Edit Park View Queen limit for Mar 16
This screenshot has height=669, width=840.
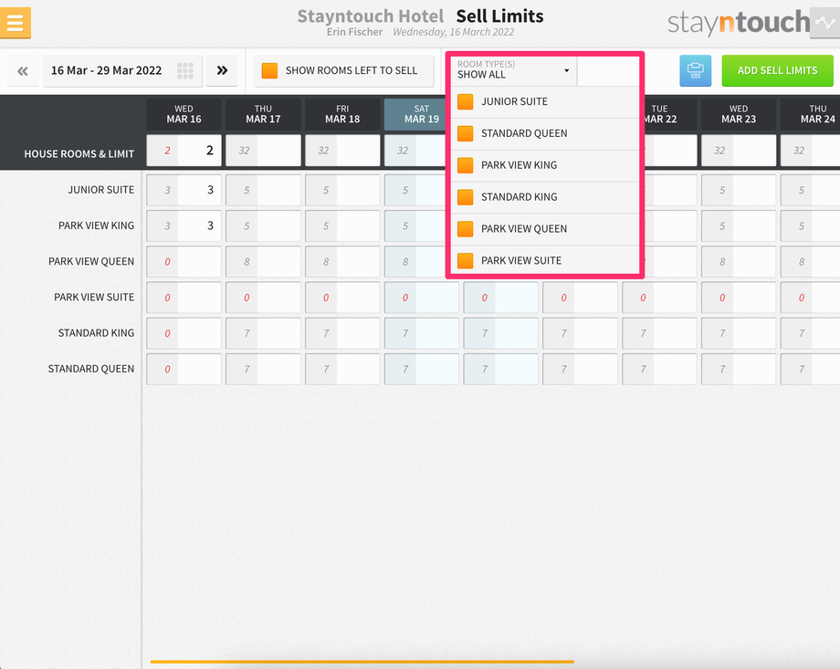(199, 262)
